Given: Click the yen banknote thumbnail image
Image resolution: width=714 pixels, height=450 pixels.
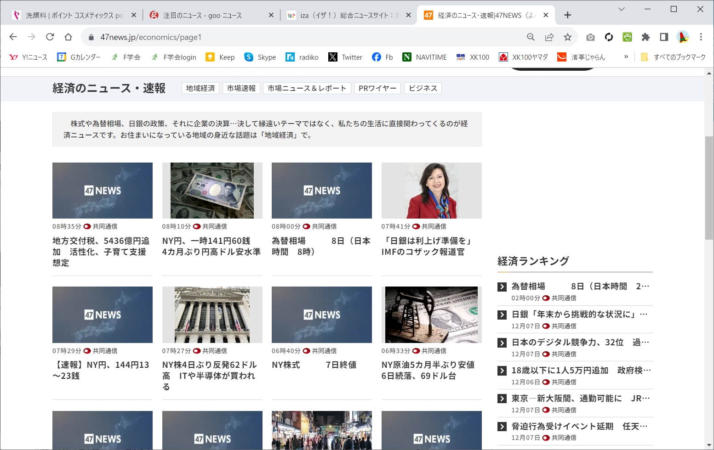Looking at the screenshot, I should click(x=212, y=191).
